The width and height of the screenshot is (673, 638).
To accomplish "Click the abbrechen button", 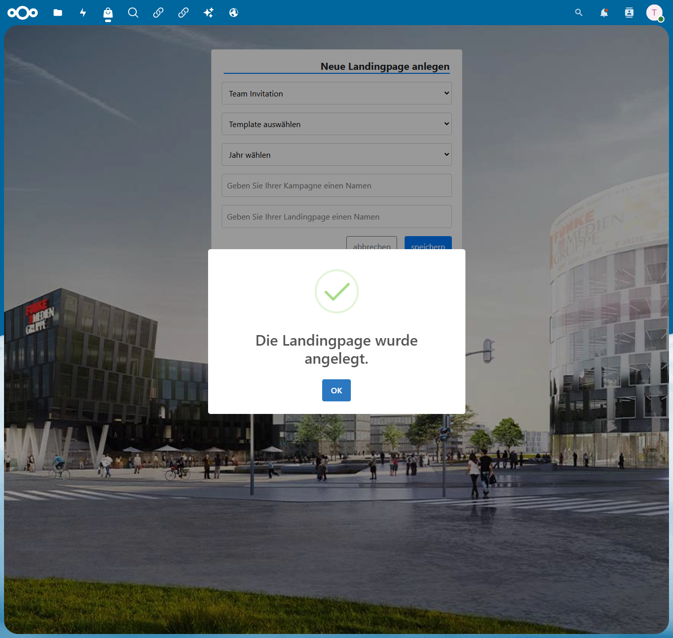I will click(371, 243).
